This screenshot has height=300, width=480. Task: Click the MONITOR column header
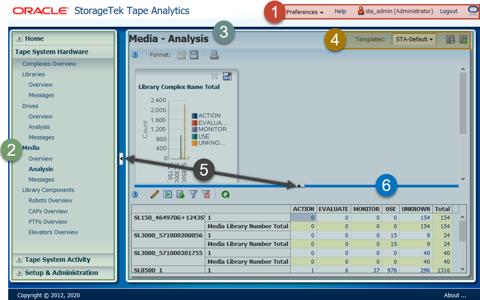click(366, 209)
